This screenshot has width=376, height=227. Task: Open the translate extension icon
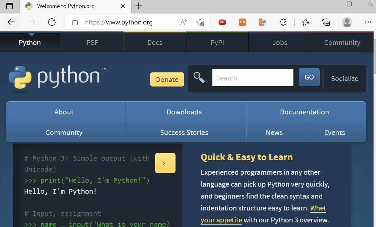click(x=262, y=22)
